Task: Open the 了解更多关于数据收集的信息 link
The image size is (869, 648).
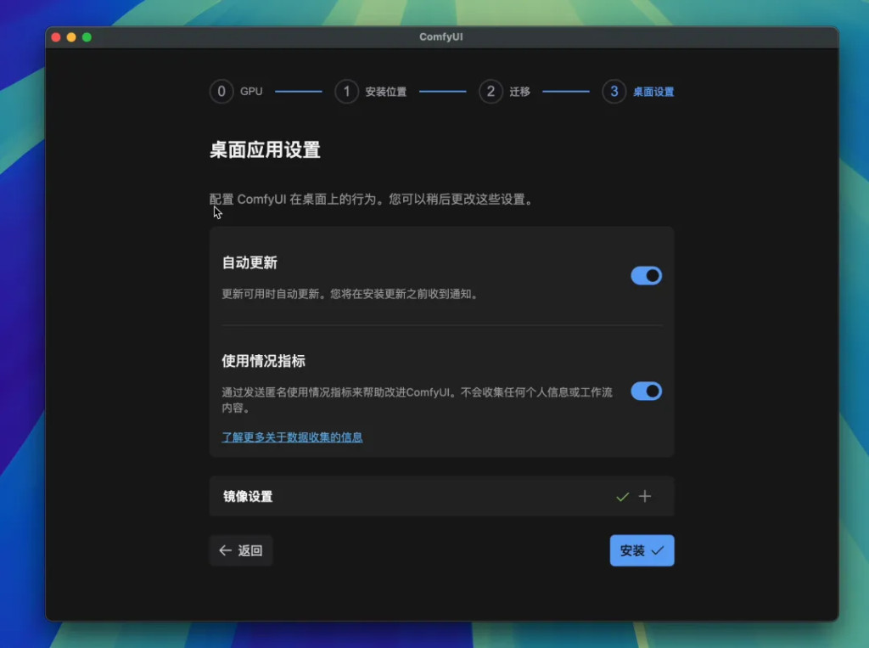Action: click(x=292, y=437)
